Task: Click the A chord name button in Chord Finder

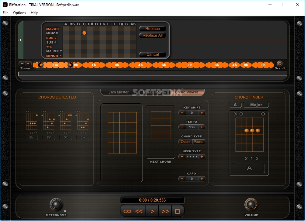Action: (x=249, y=168)
